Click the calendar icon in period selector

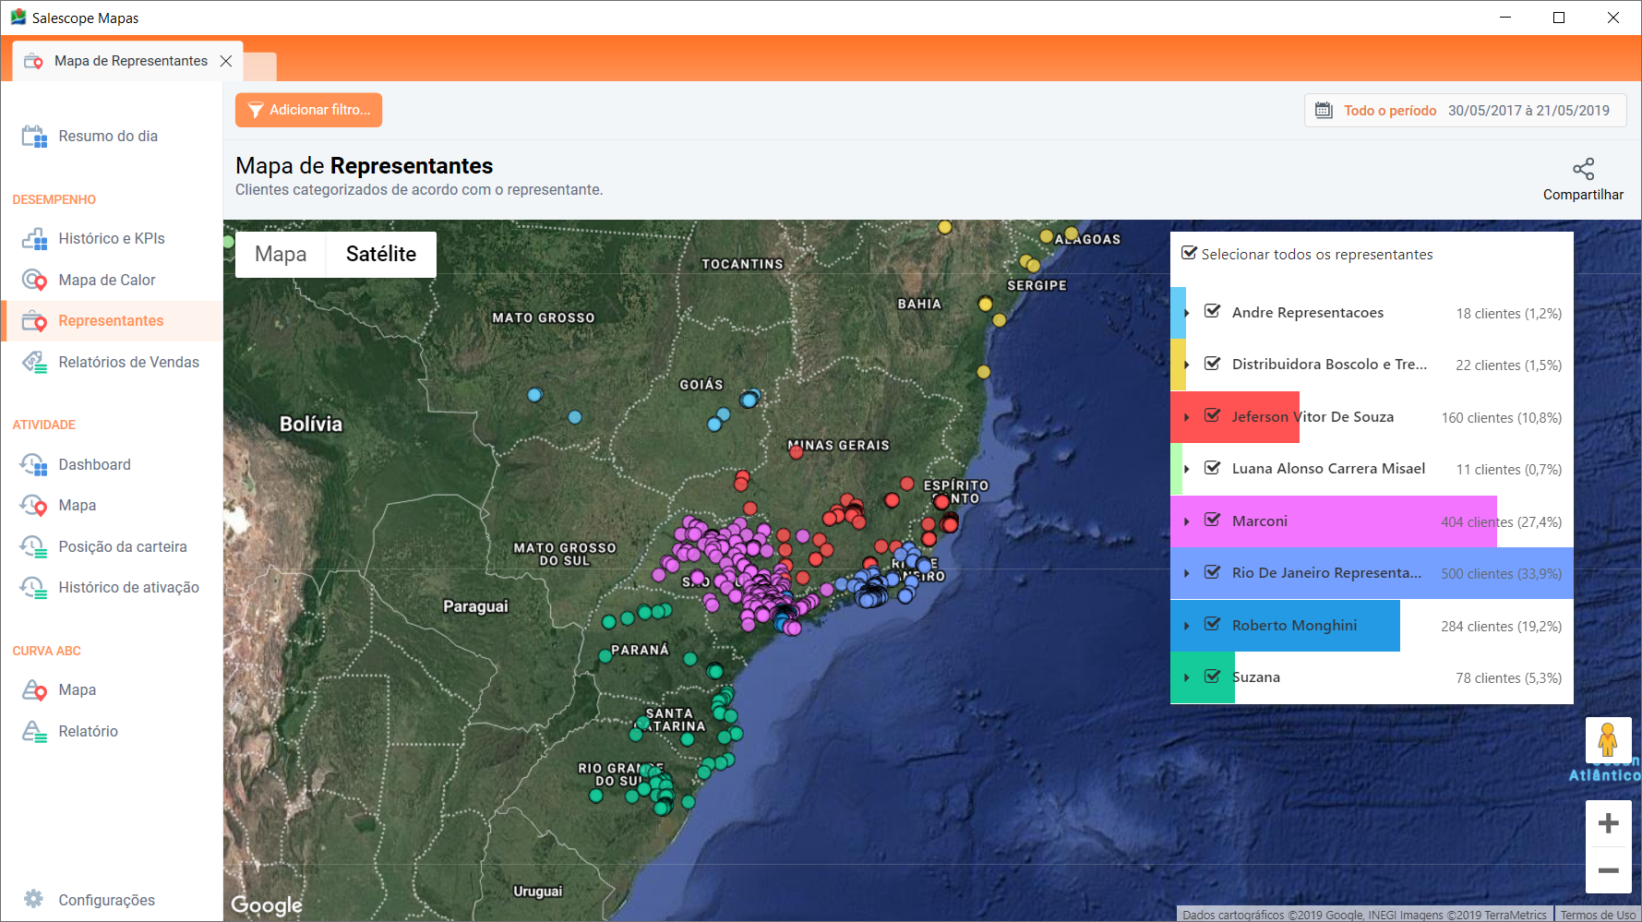(1324, 110)
